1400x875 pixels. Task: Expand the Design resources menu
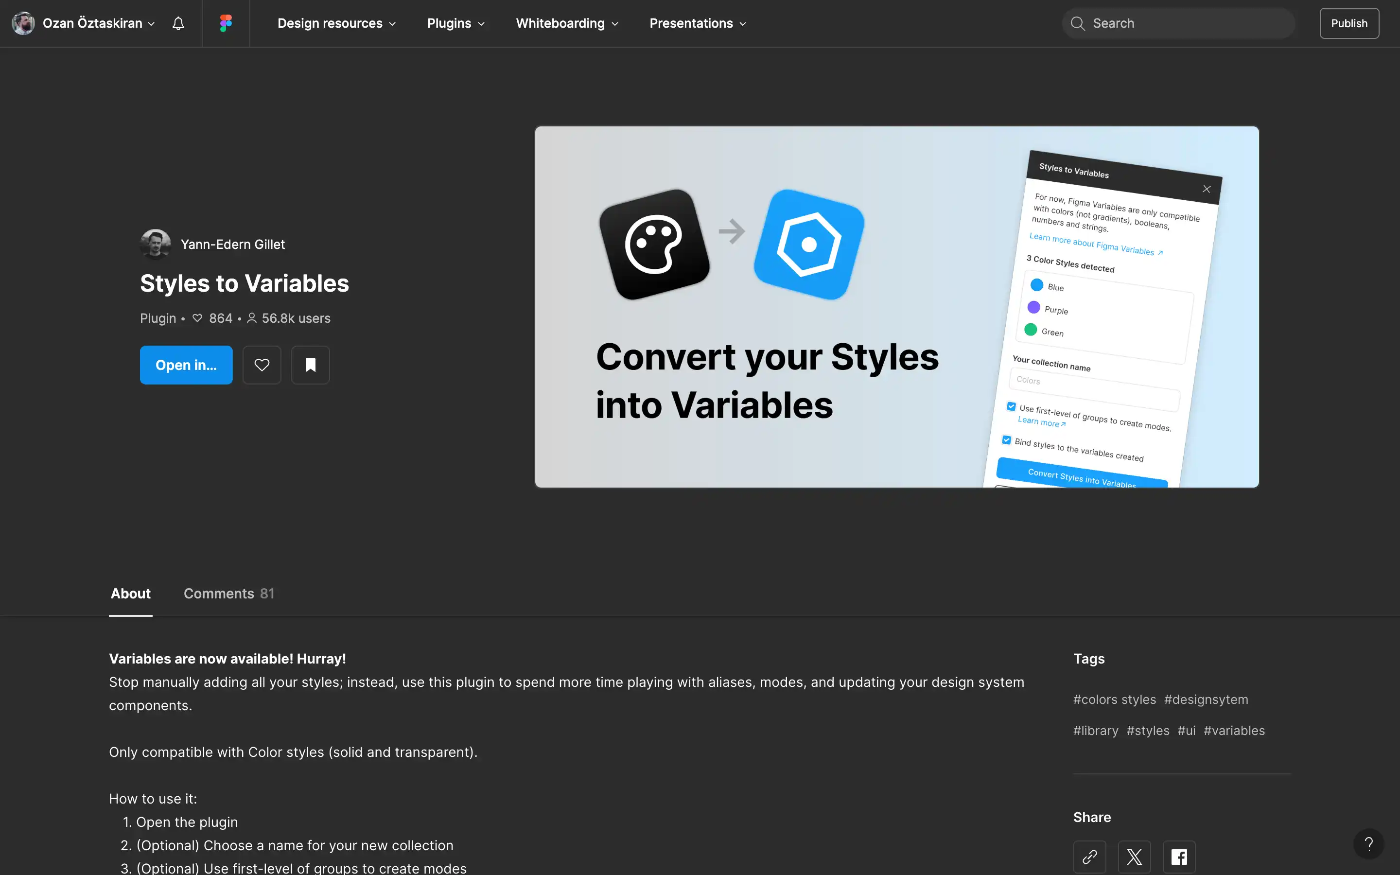[x=337, y=23]
